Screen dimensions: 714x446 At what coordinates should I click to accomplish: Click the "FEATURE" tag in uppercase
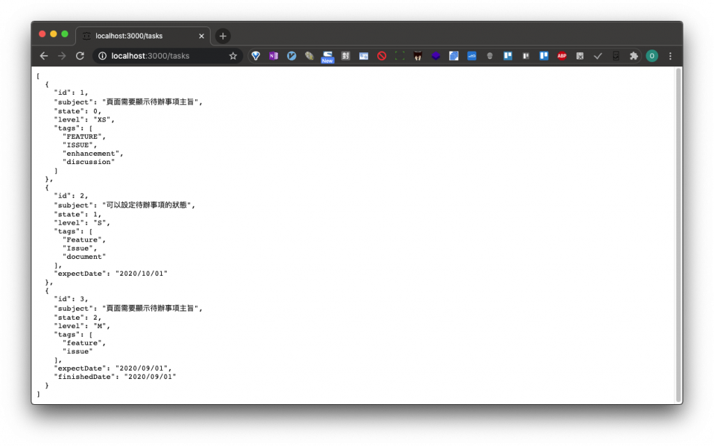[84, 136]
